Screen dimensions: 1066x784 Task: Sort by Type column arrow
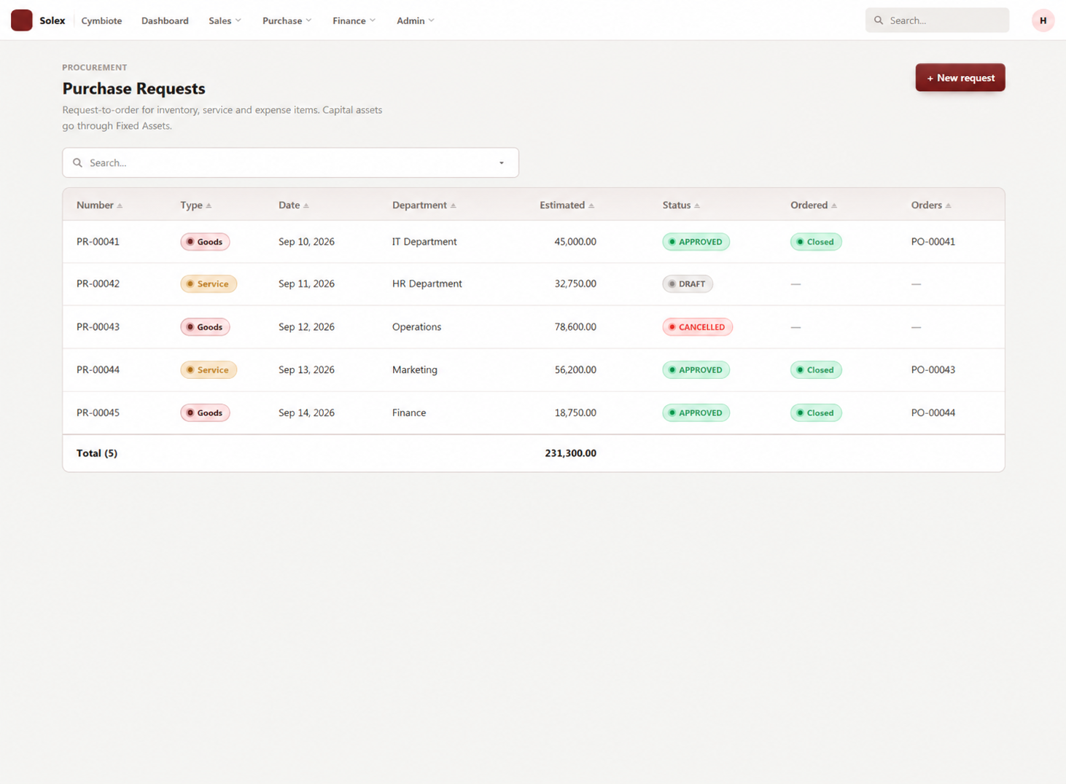tap(209, 205)
